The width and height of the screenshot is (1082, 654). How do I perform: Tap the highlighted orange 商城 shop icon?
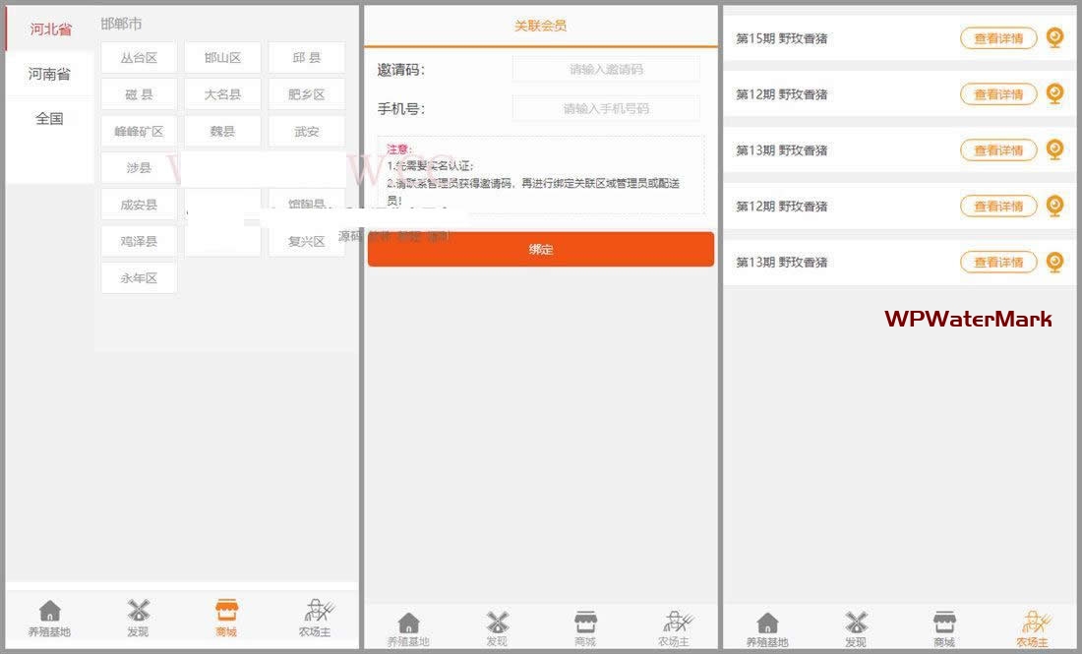click(x=226, y=612)
